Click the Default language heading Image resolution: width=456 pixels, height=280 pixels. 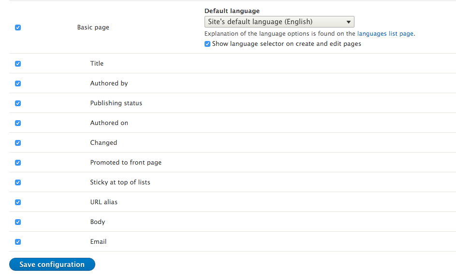tap(232, 11)
